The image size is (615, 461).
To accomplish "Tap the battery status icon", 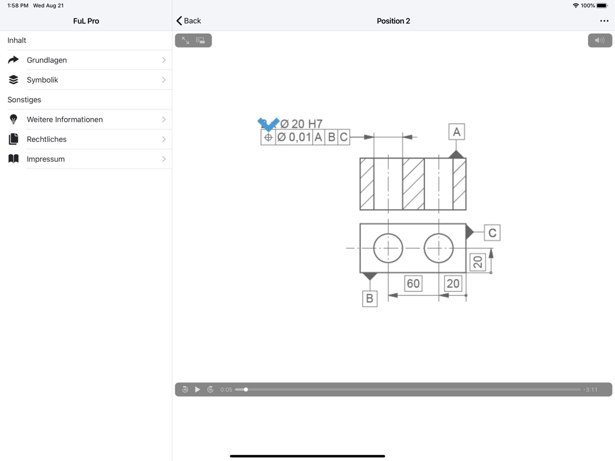I will click(x=602, y=6).
